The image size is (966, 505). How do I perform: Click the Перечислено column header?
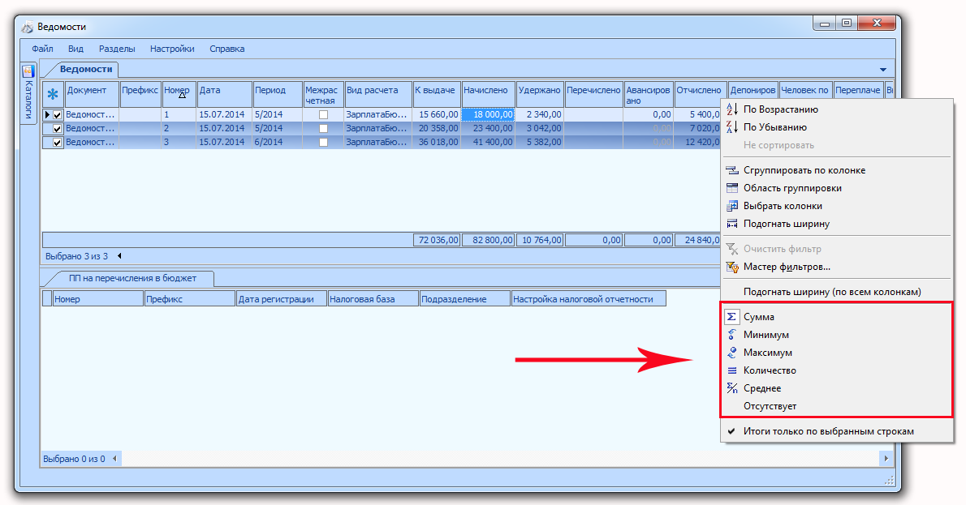(594, 95)
